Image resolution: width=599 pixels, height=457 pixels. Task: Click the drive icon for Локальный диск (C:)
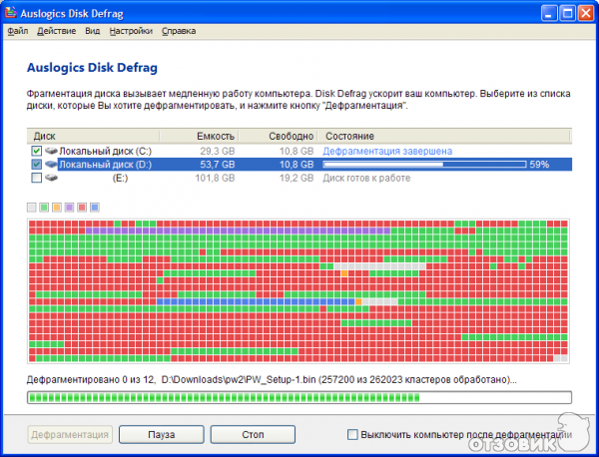(x=51, y=151)
